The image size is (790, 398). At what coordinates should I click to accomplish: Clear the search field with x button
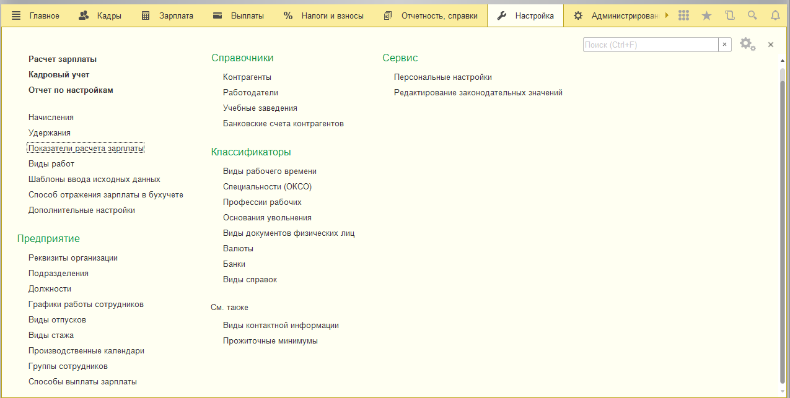[724, 45]
